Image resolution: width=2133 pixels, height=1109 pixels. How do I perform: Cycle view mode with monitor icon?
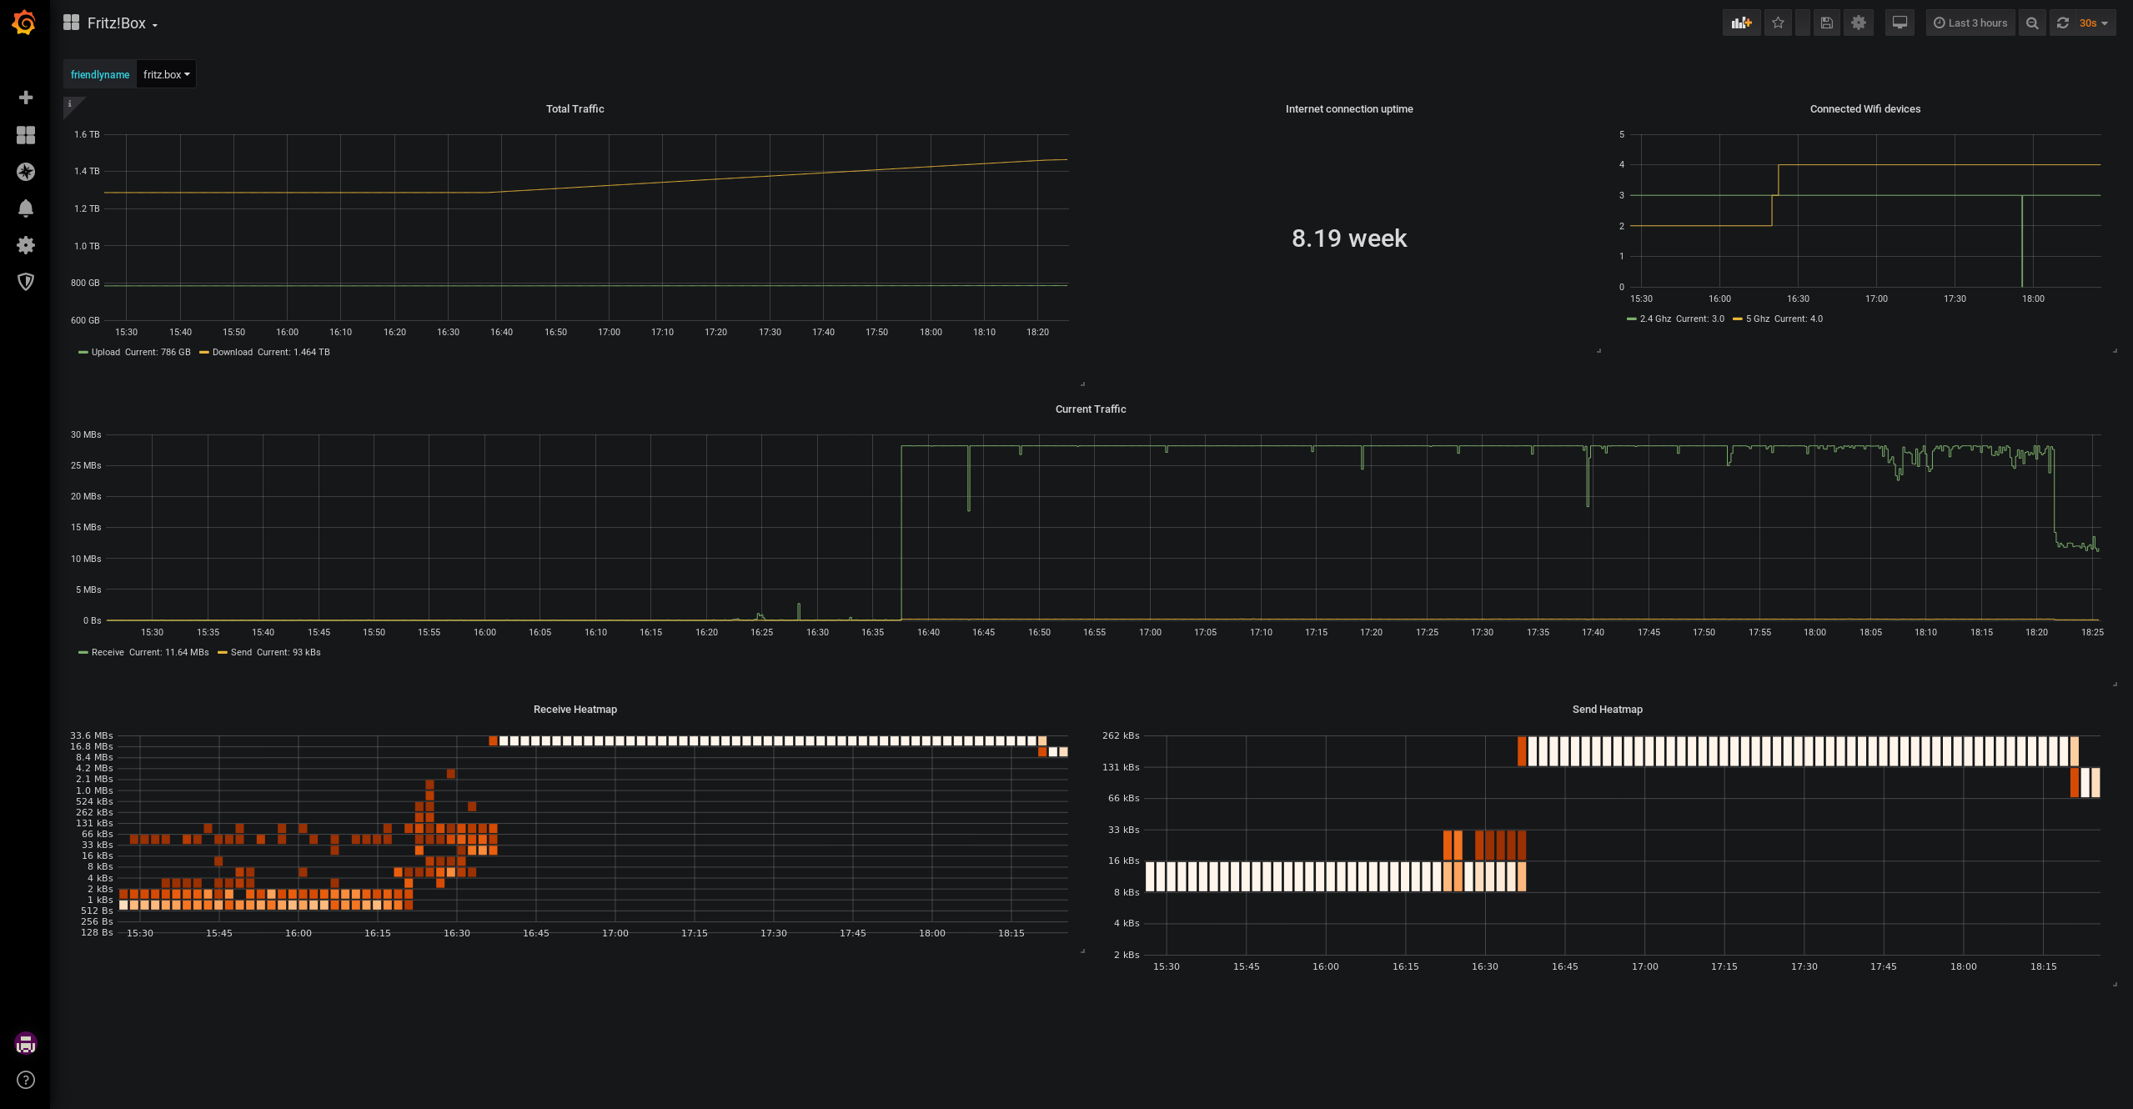(1900, 23)
